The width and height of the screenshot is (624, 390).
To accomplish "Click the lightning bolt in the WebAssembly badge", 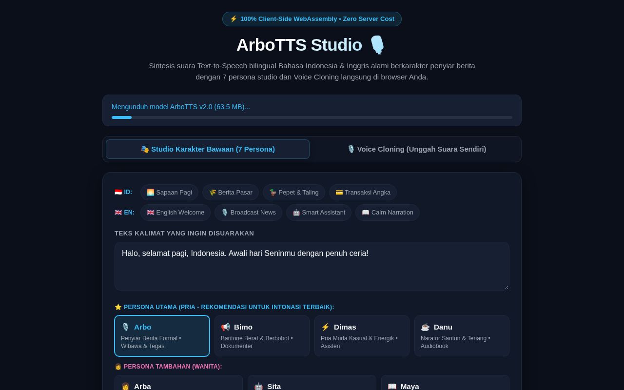I will tap(234, 19).
